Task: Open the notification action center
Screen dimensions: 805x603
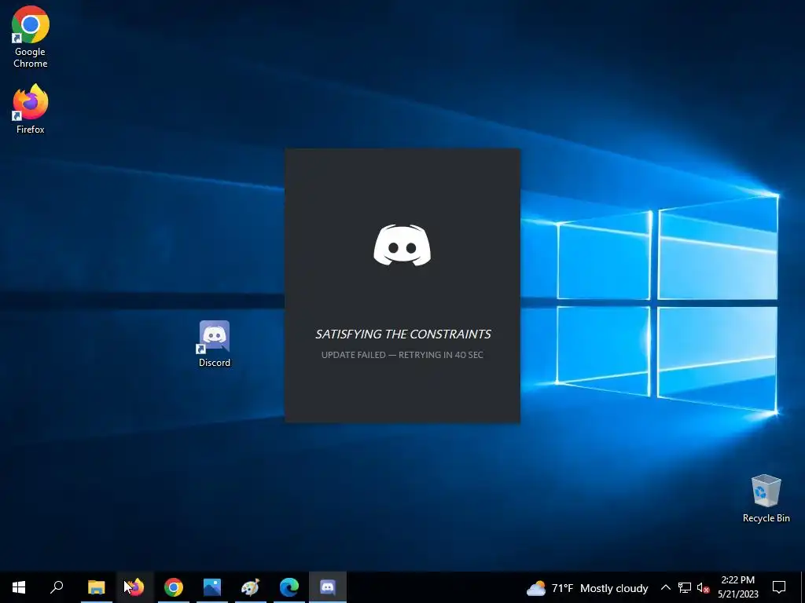Action: (x=779, y=587)
